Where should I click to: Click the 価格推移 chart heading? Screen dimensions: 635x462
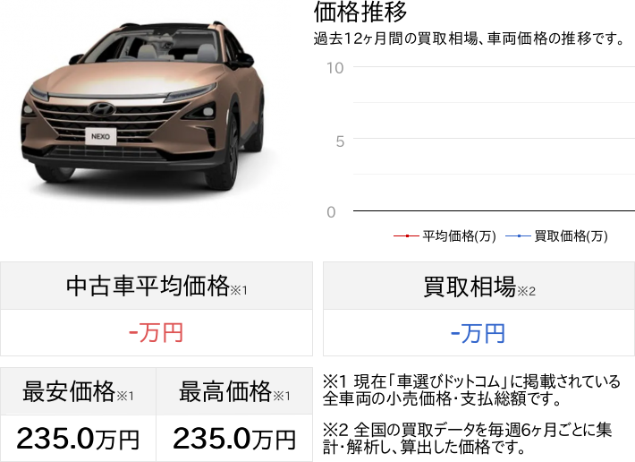click(360, 12)
